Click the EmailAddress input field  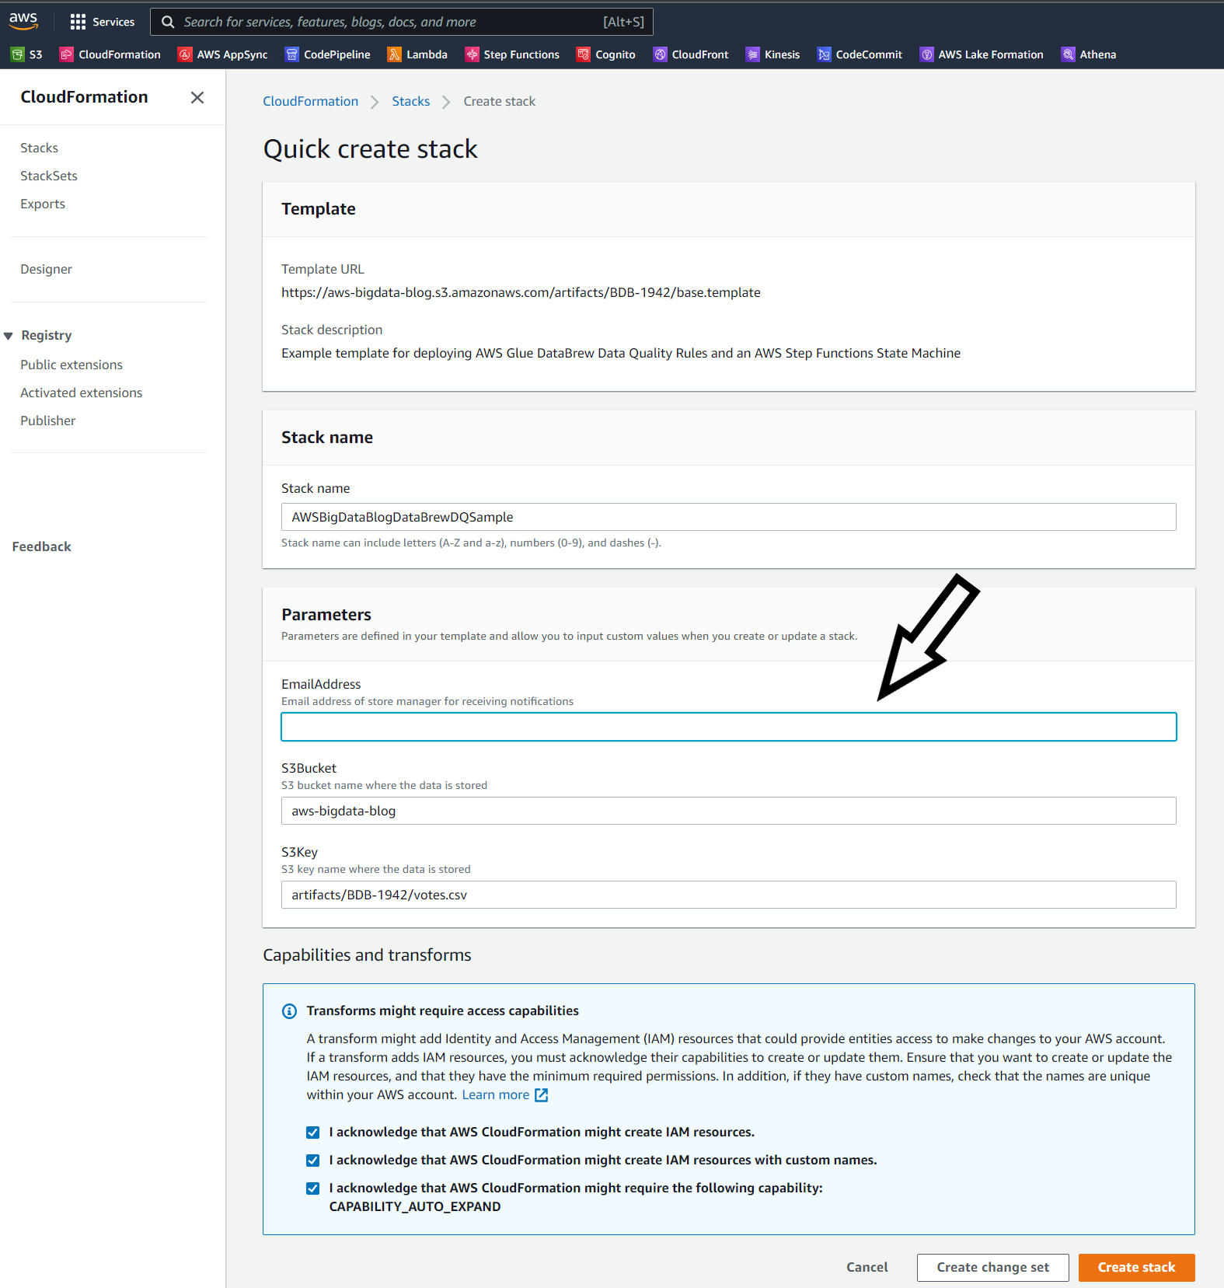point(729,727)
